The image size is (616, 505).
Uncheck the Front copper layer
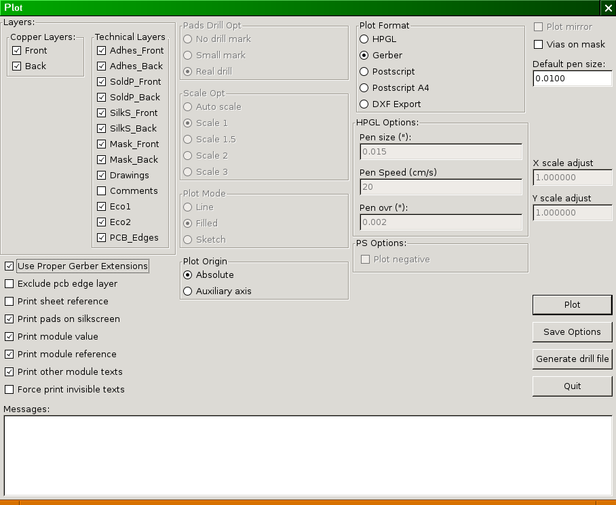coord(17,51)
